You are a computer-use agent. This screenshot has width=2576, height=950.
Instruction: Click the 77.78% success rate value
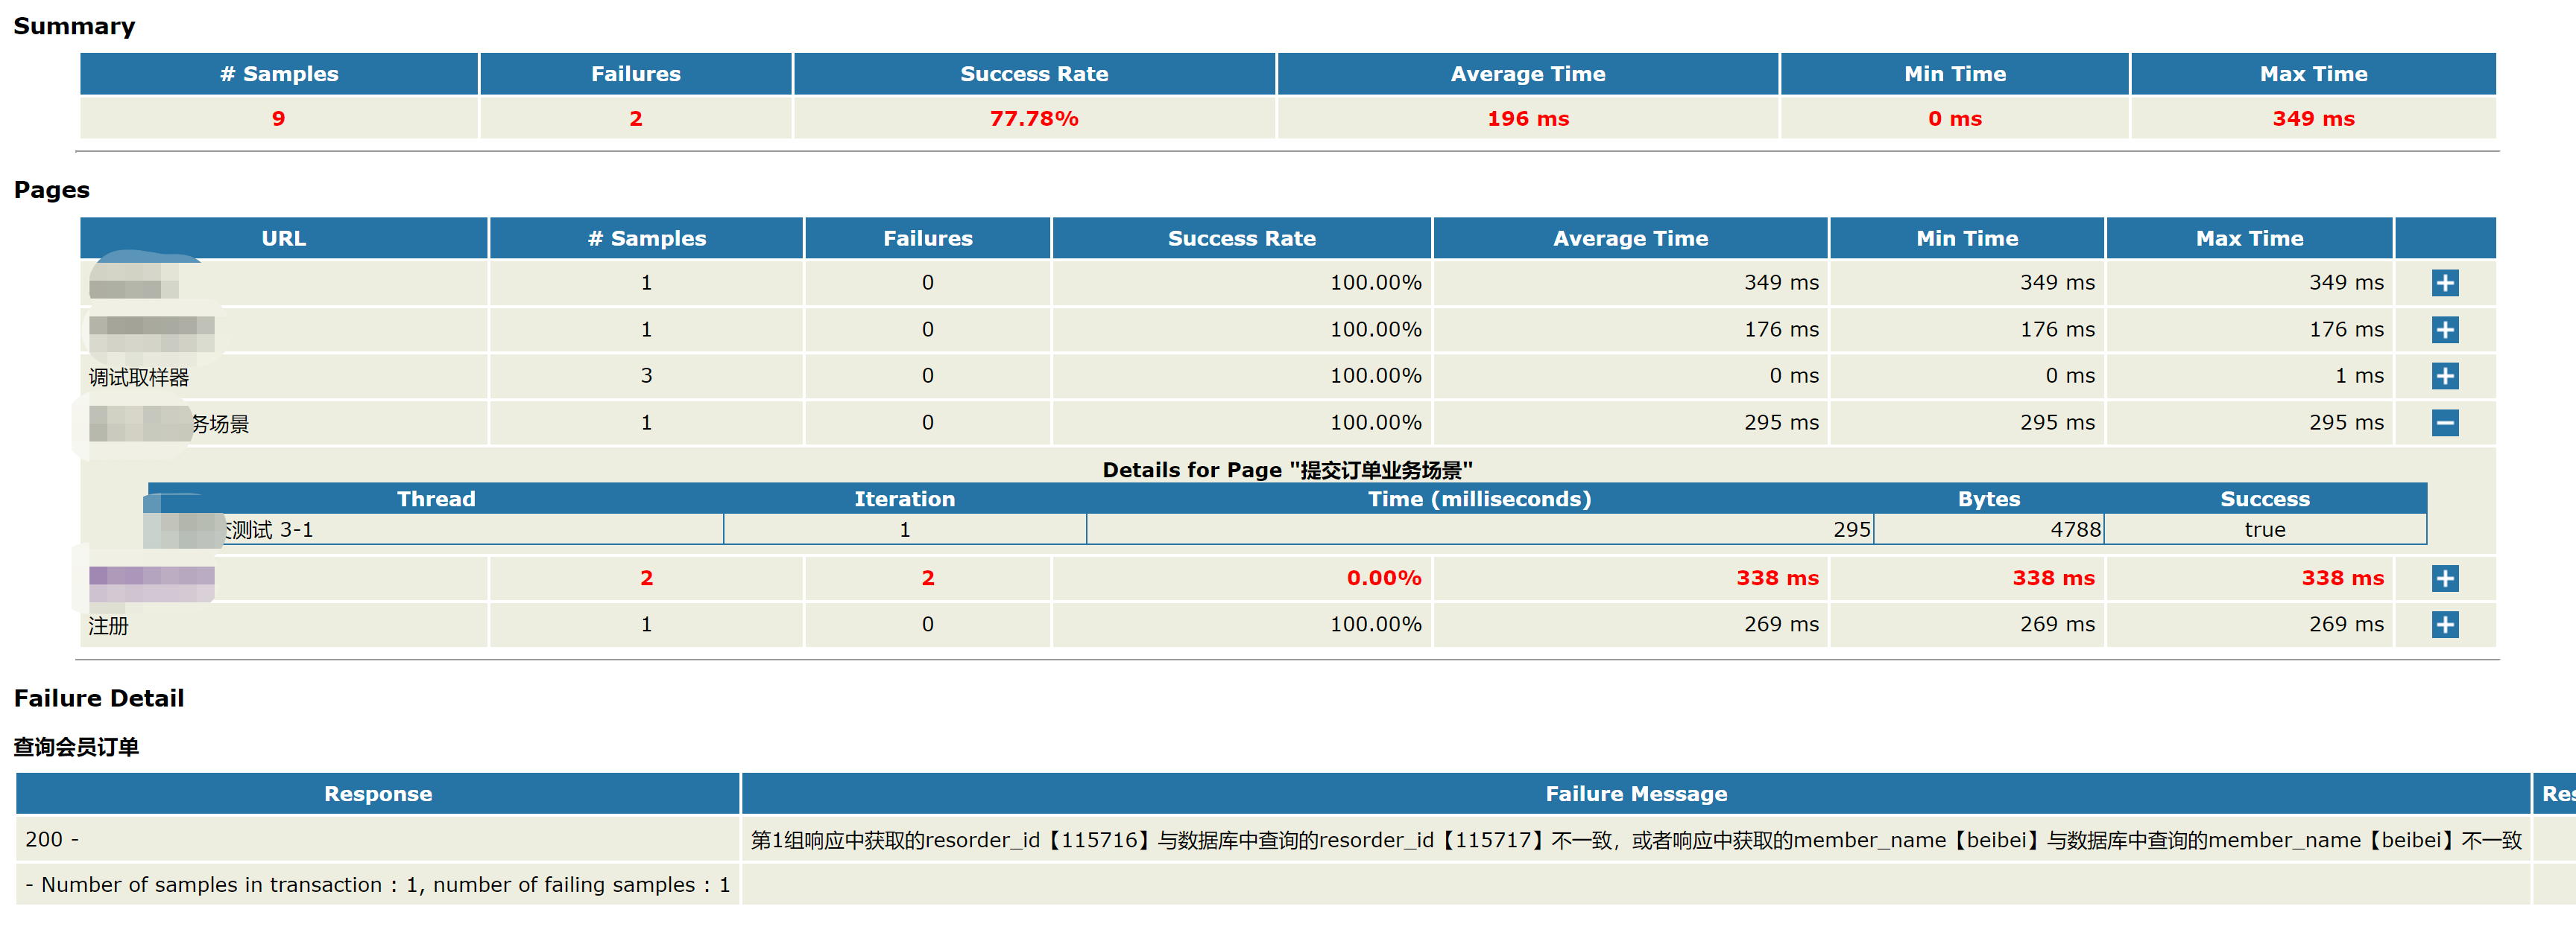[x=1033, y=119]
